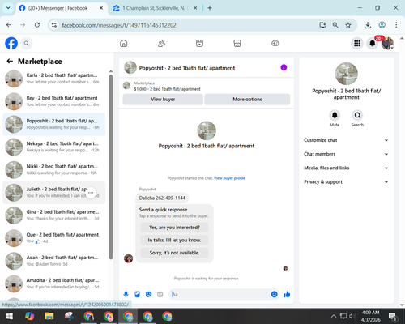Screen dimensions: 405x324
Task: Click message 'Dalicha 262-409-1144'
Action: 162,198
